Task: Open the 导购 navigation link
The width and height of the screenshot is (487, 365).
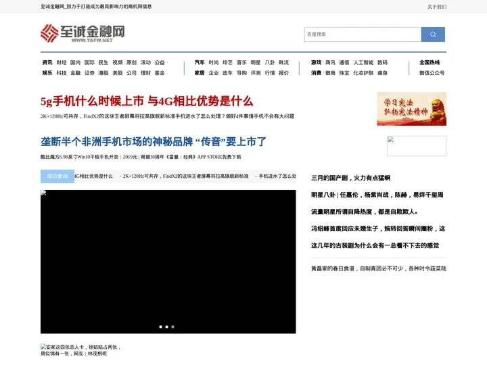Action: pyautogui.click(x=241, y=73)
